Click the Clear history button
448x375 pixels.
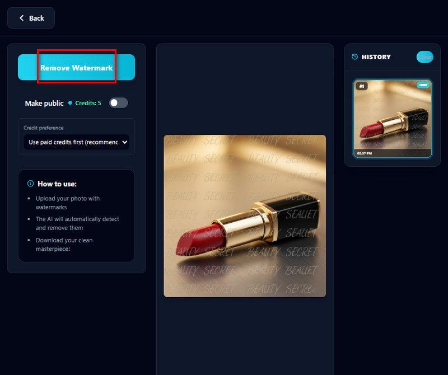pos(424,57)
